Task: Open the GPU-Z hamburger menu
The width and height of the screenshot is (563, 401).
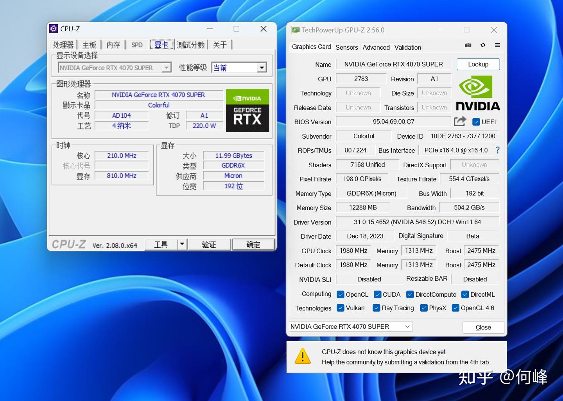Action: coord(497,45)
